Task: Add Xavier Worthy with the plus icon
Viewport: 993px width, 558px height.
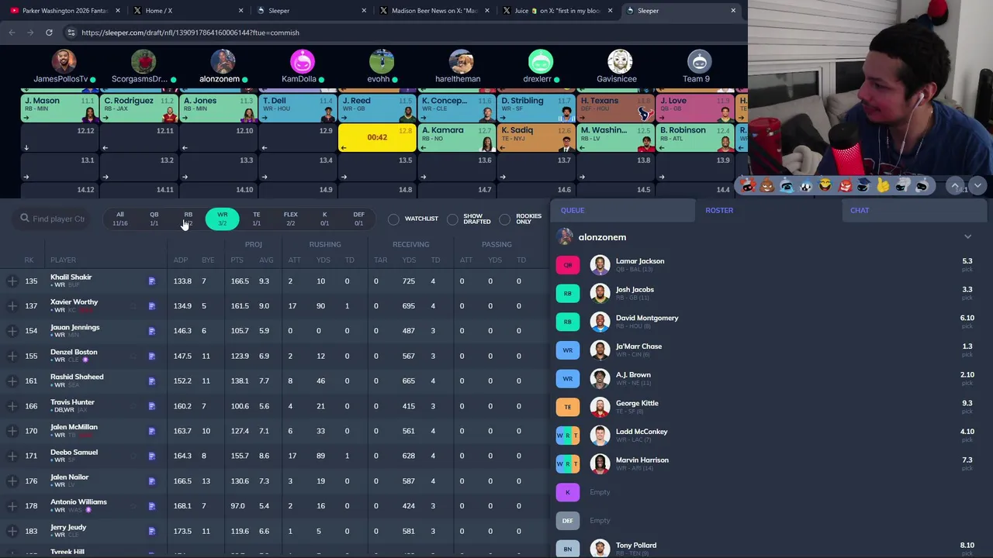Action: 12,306
